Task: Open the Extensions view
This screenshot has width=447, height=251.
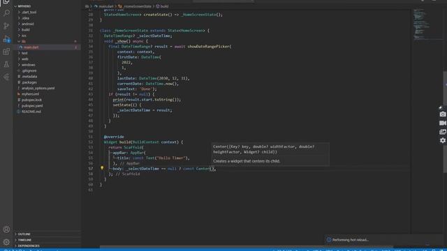Action: [6, 52]
